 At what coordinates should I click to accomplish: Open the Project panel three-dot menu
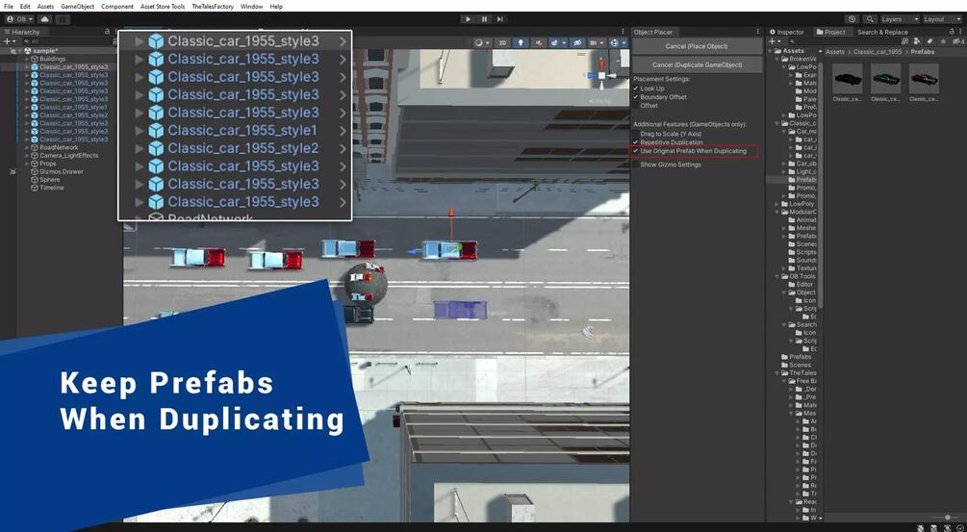pos(959,32)
